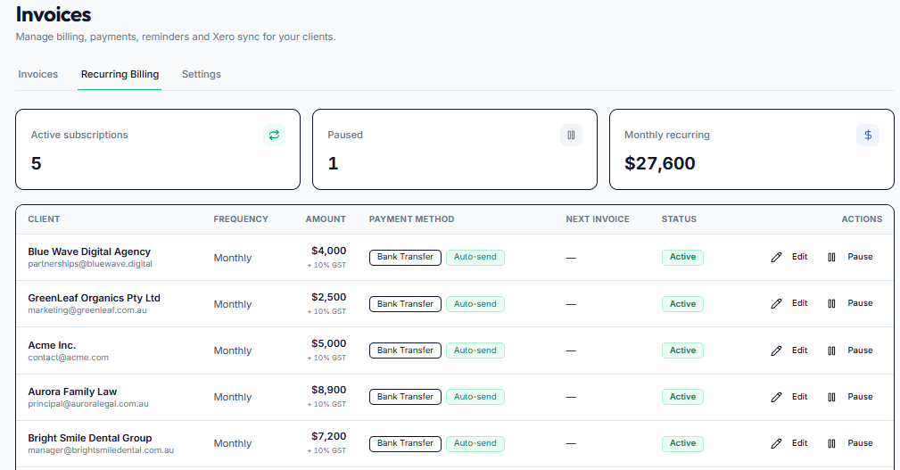The height and width of the screenshot is (470, 900).
Task: Click the Paused summary card
Action: point(455,149)
